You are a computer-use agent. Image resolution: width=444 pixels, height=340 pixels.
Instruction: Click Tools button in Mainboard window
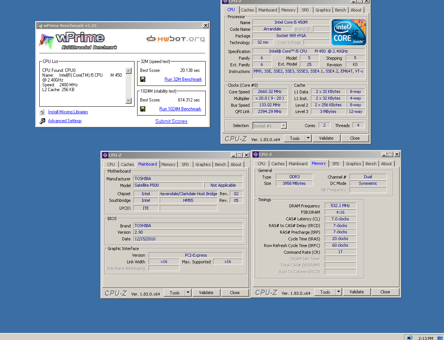(x=175, y=293)
